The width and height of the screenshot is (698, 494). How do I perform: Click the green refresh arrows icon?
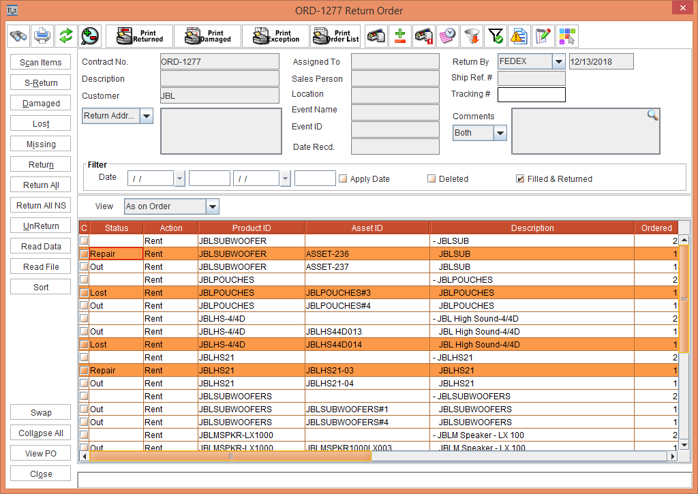[x=65, y=35]
